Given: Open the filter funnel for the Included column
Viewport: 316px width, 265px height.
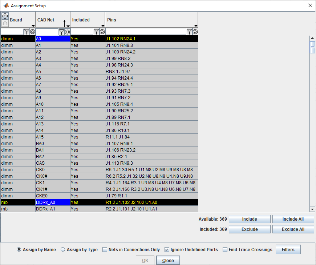Looking at the screenshot, I should [97, 32].
